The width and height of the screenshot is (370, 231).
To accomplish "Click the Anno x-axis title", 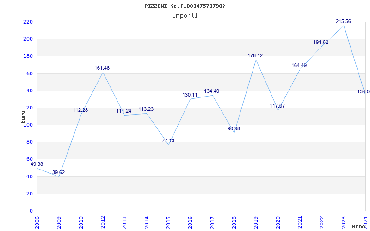I will tap(359, 227).
